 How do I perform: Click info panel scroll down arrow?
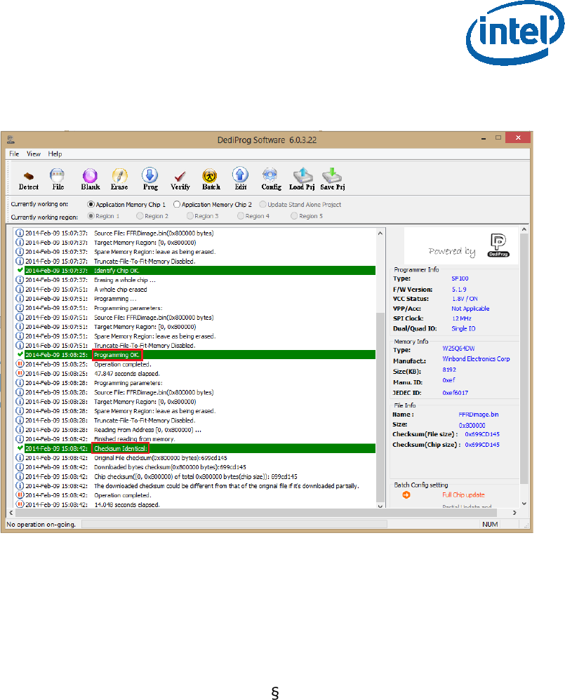pyautogui.click(x=524, y=503)
